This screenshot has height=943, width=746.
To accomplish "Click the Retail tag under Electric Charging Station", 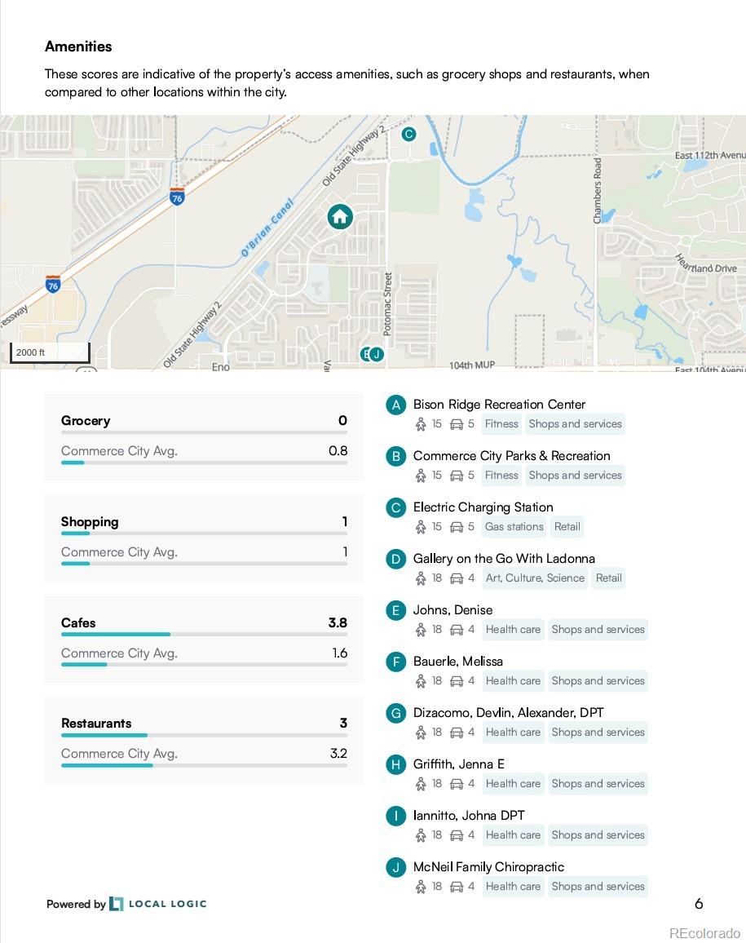I will tap(567, 527).
